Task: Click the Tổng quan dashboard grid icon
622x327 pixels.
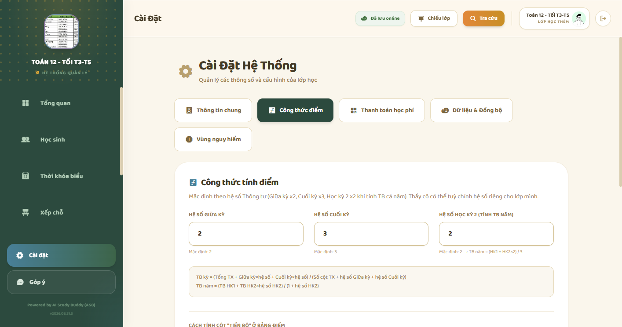Action: (26, 103)
